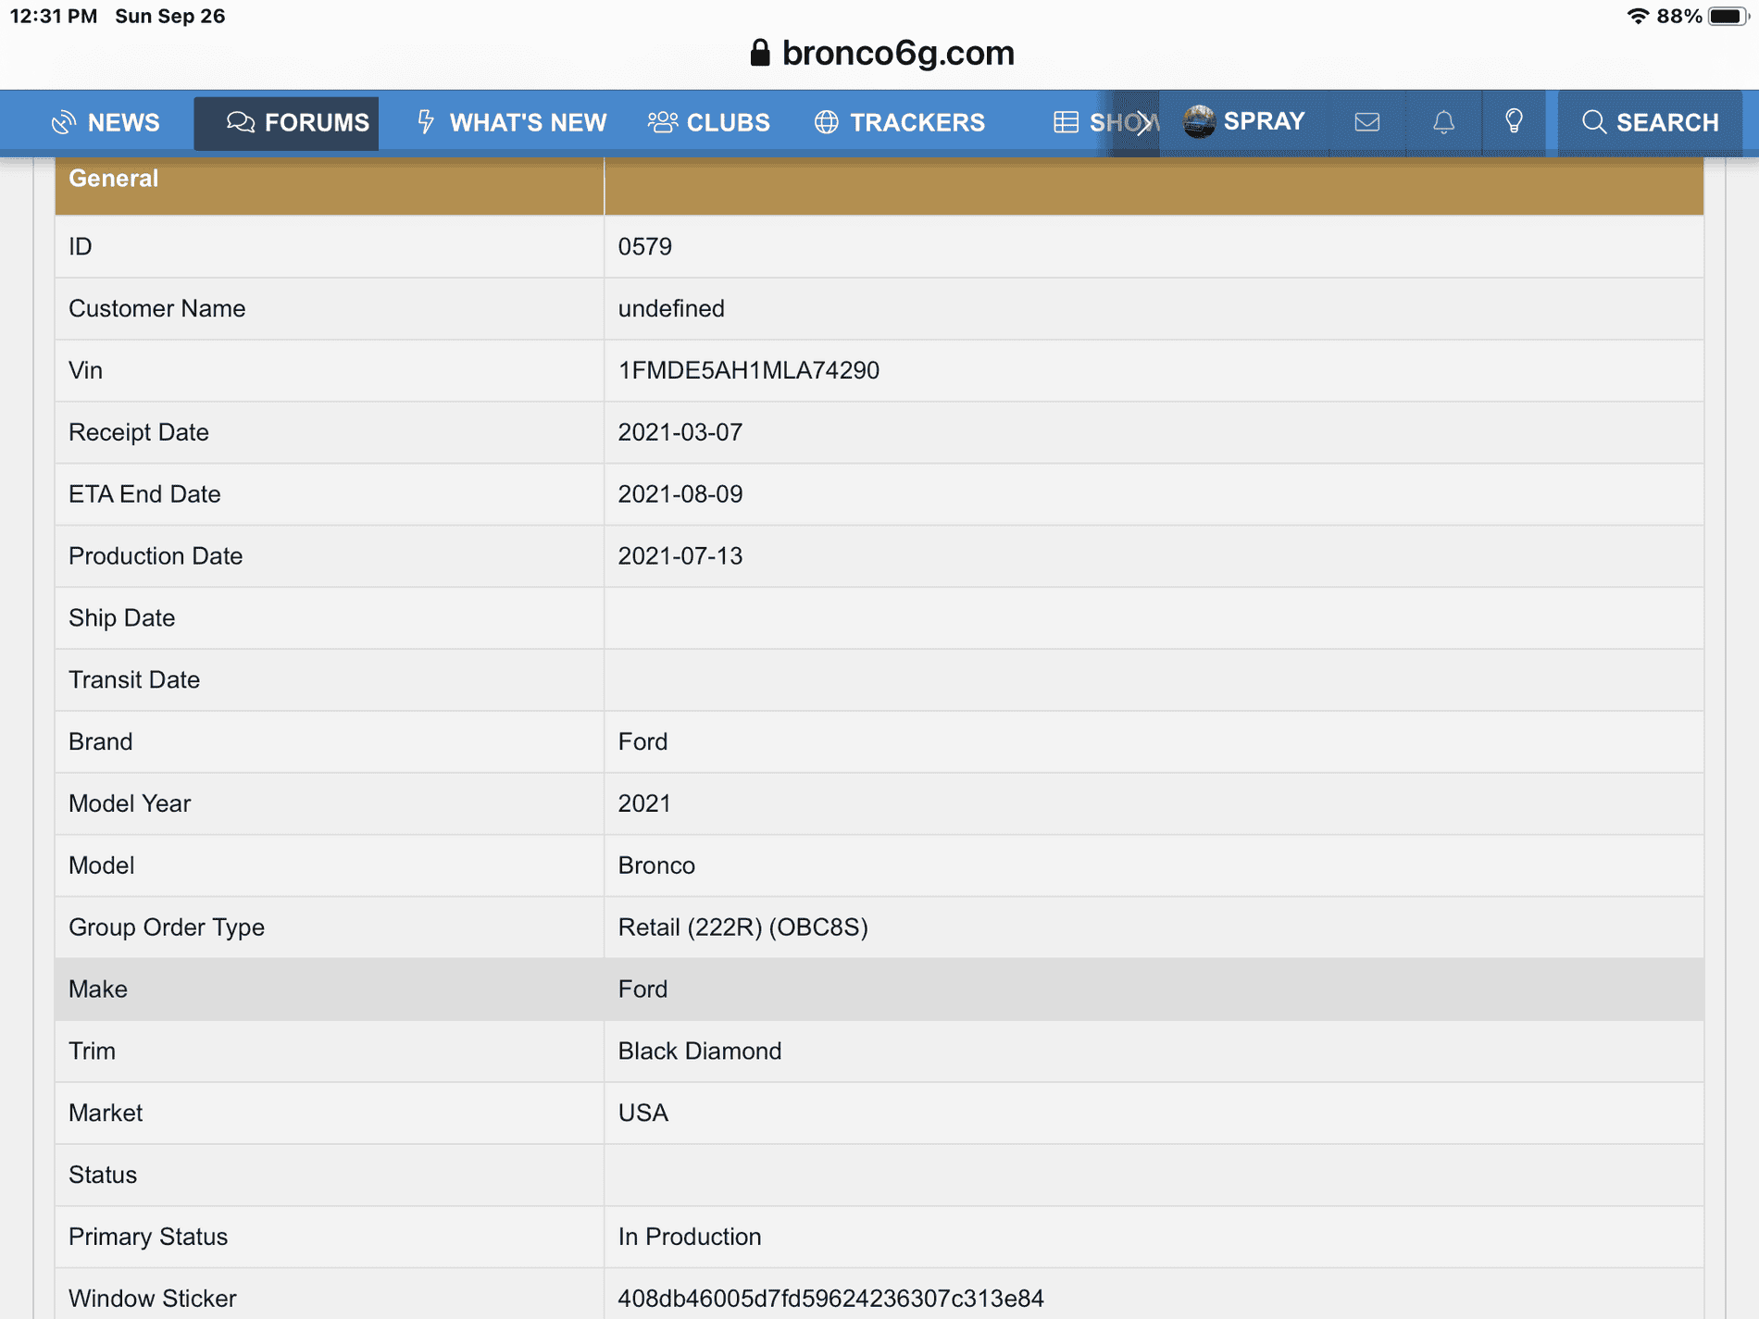The image size is (1759, 1319).
Task: Select the Trim value Black Diamond
Action: click(x=700, y=1051)
